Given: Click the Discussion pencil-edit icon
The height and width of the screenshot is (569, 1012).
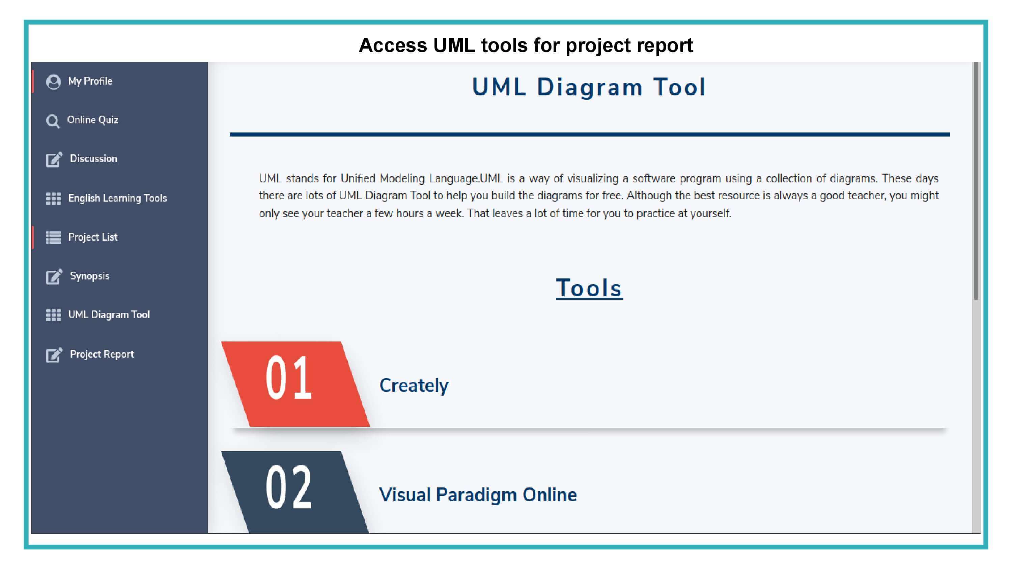Looking at the screenshot, I should pos(54,159).
